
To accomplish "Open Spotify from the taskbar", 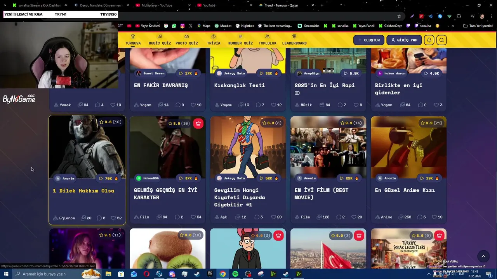I will (x=235, y=274).
